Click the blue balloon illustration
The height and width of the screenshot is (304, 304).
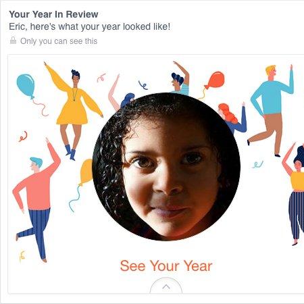click(26, 86)
